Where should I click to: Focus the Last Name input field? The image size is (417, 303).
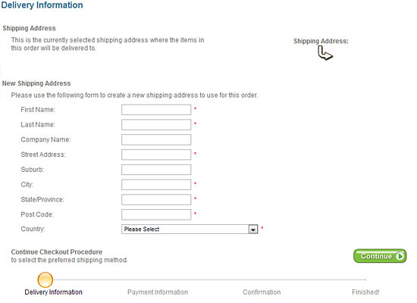[156, 125]
